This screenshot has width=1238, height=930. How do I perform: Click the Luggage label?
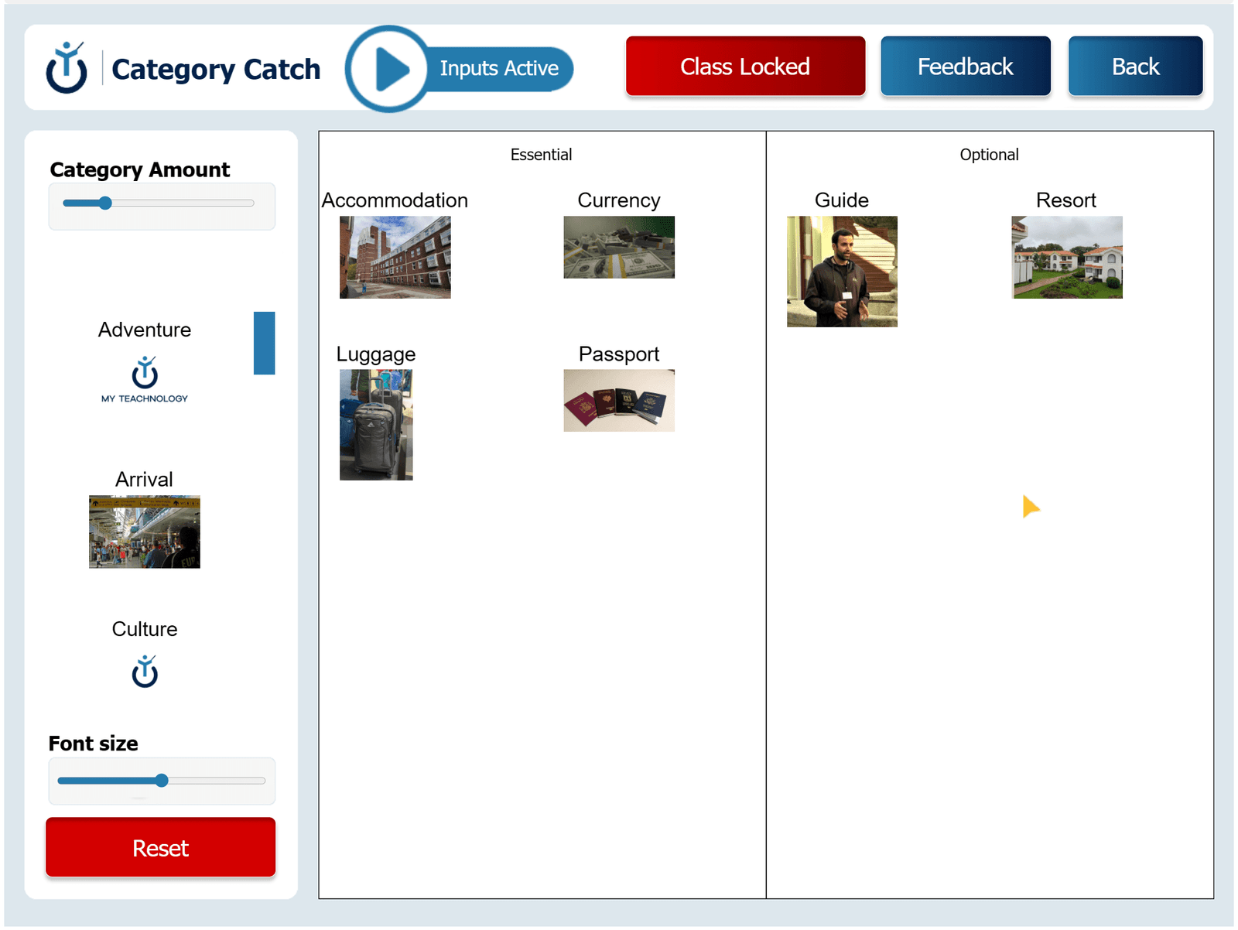tap(376, 354)
